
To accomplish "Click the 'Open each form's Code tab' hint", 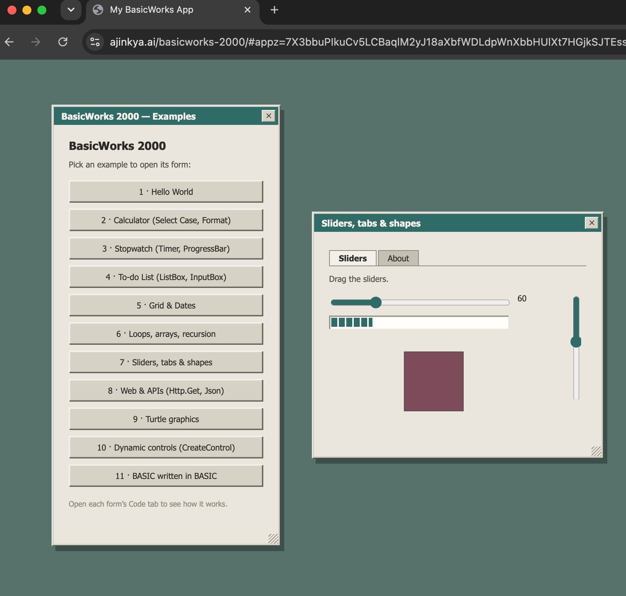I will pyautogui.click(x=148, y=504).
